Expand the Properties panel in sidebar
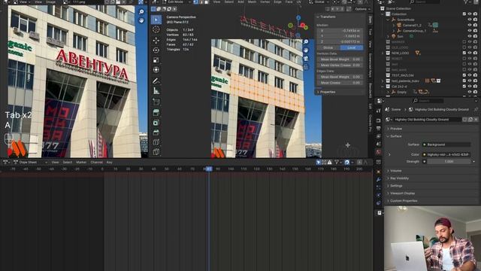Viewport: 481px width, 271px height. [328, 92]
